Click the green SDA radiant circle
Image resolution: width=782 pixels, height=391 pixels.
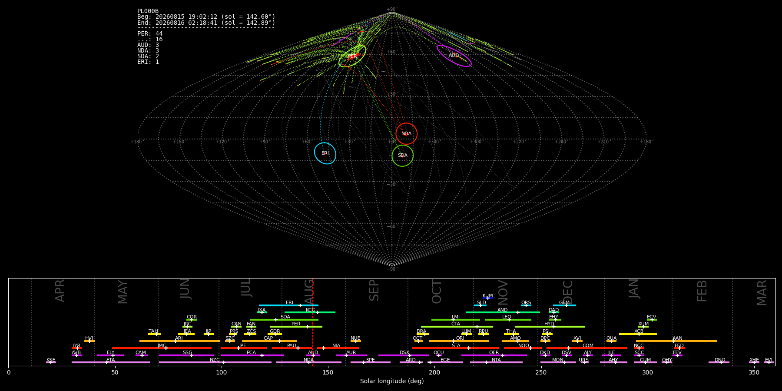tap(402, 156)
